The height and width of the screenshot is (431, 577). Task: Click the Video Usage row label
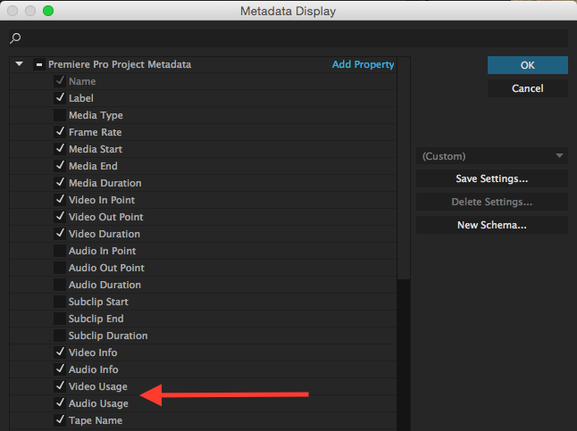coord(98,386)
